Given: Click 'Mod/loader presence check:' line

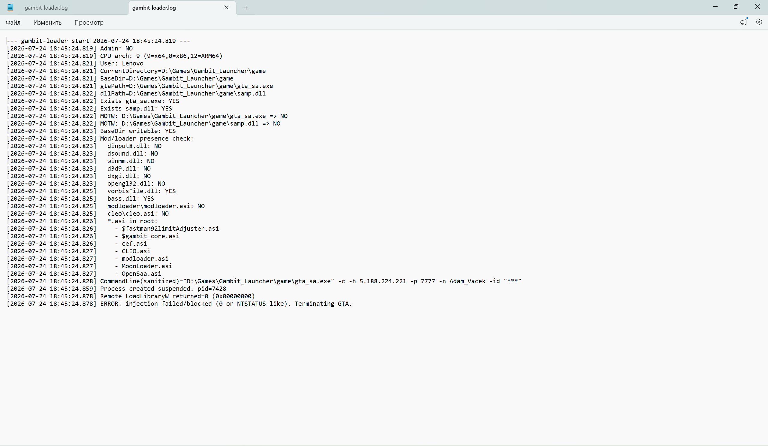Looking at the screenshot, I should (x=100, y=138).
